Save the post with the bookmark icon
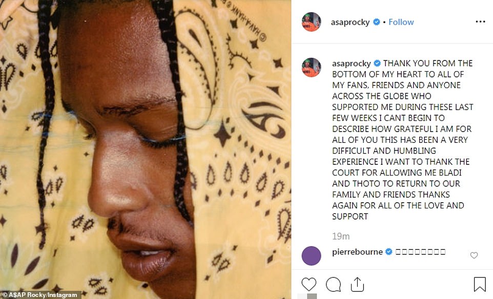493x299 pixels. (x=480, y=284)
